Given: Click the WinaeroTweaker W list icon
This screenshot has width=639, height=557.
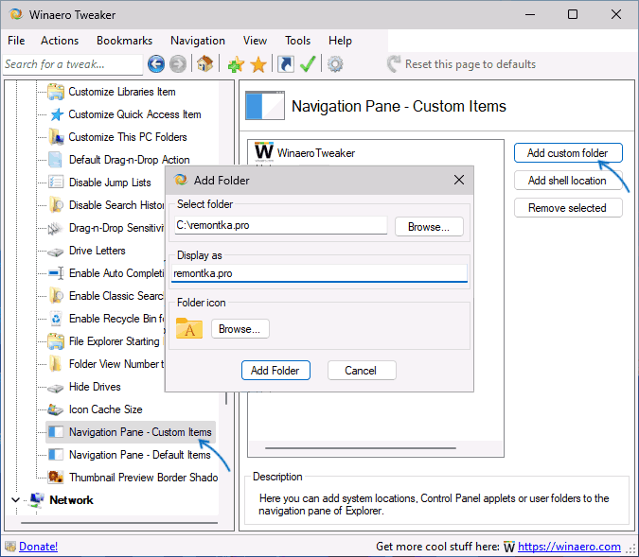Looking at the screenshot, I should pos(264,151).
